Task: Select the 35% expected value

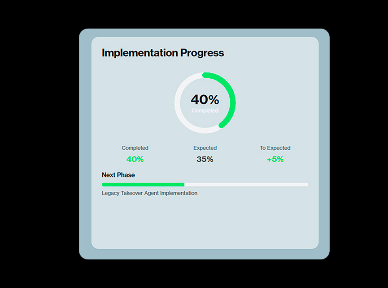Action: click(205, 159)
